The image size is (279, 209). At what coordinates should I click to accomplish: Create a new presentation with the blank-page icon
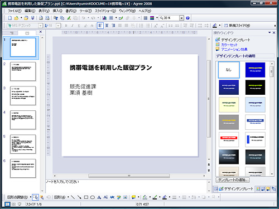point(10,18)
